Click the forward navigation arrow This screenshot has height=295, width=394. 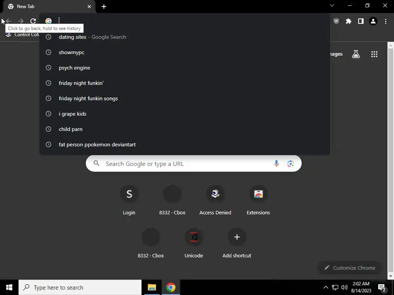coord(21,21)
